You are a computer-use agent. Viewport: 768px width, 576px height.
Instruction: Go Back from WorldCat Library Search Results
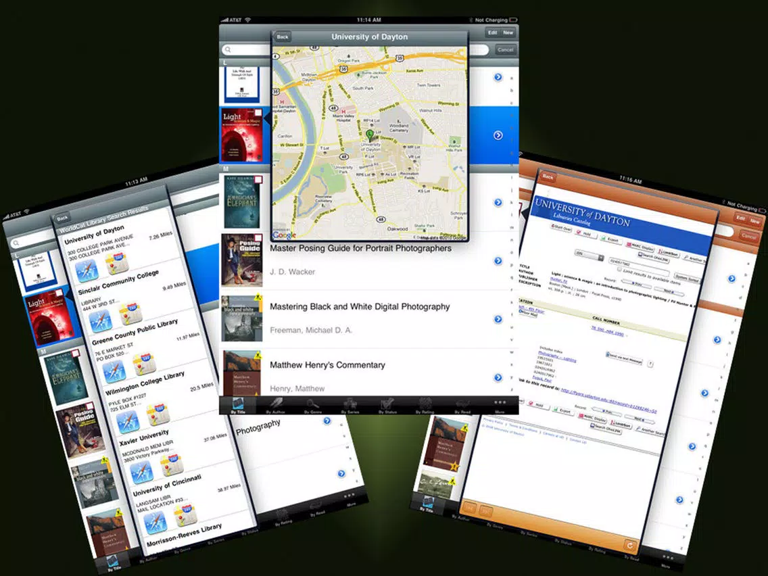click(62, 218)
